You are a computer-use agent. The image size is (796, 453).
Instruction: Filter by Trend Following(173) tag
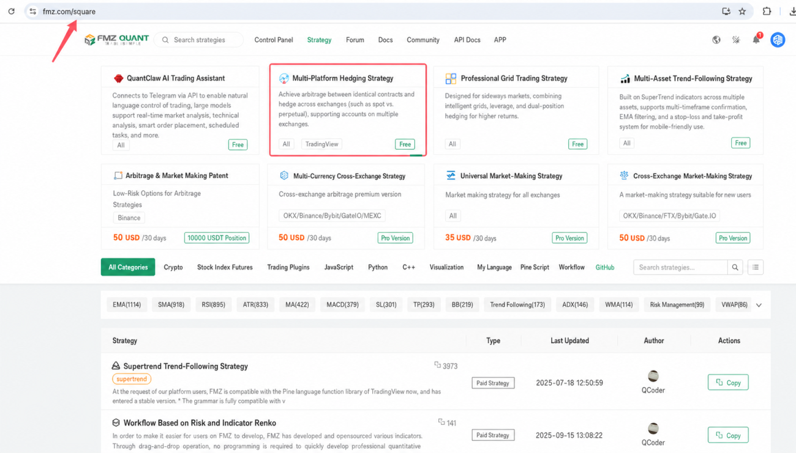[517, 304]
